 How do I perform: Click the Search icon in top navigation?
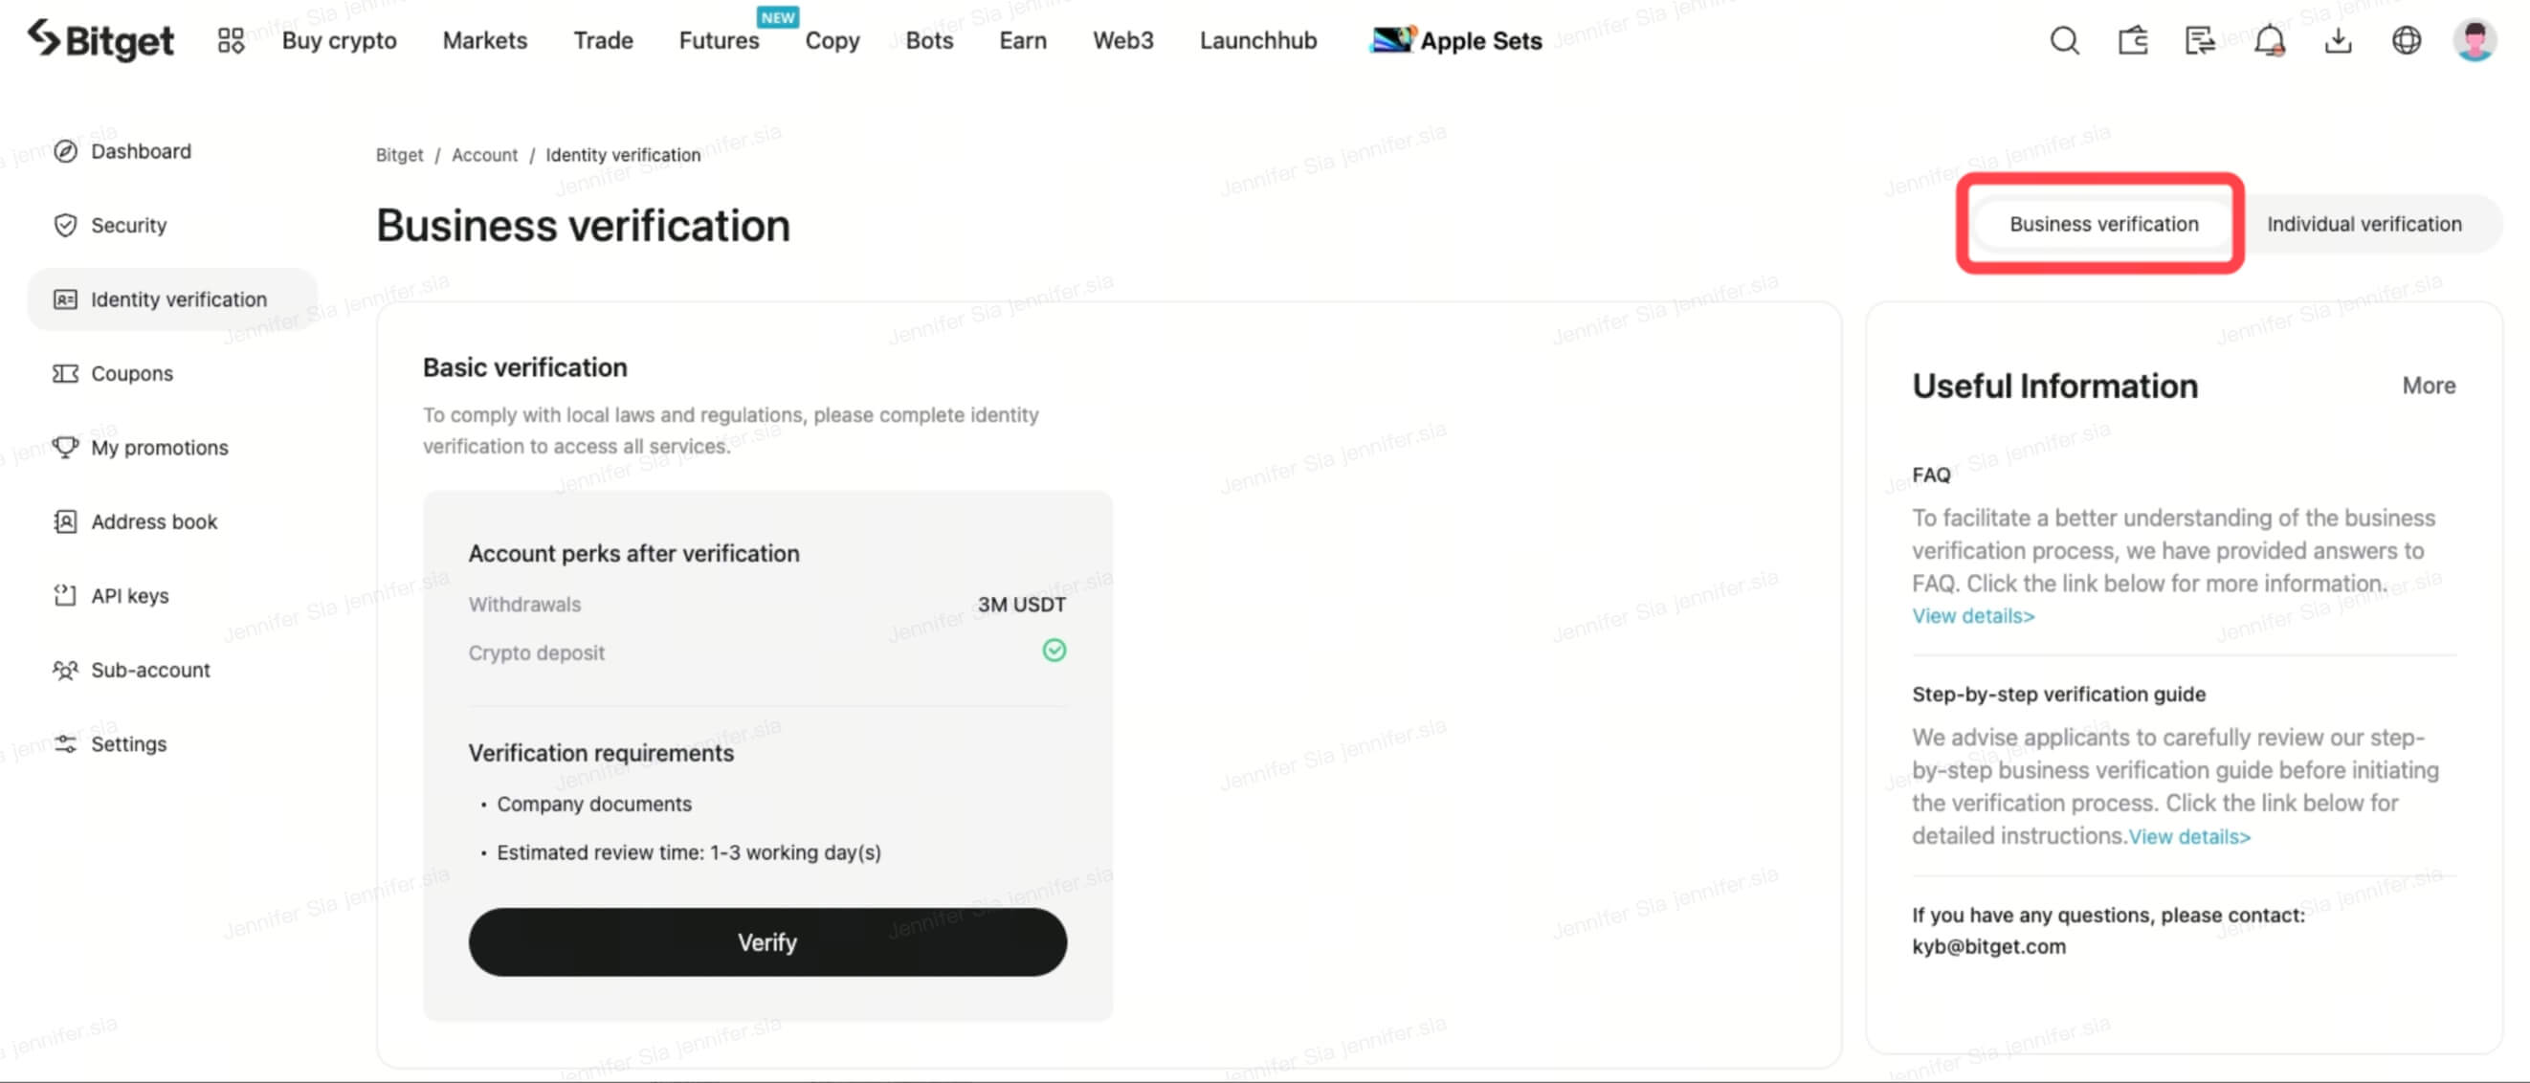(2064, 38)
